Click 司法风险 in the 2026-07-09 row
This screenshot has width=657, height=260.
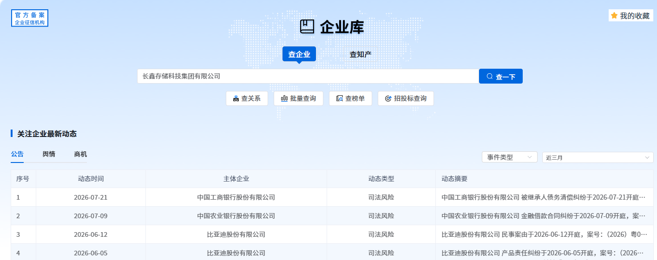(381, 216)
